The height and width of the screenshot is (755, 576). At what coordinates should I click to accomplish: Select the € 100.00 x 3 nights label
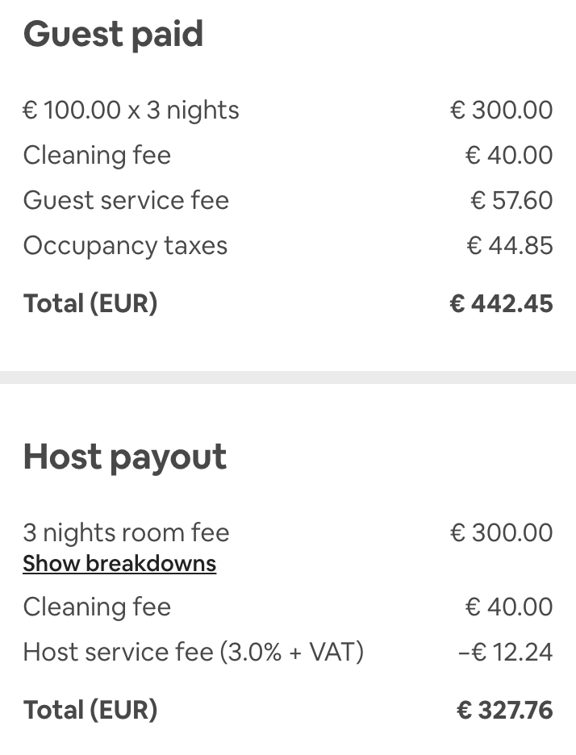click(131, 110)
